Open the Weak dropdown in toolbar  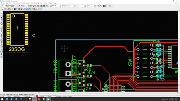[94, 6]
